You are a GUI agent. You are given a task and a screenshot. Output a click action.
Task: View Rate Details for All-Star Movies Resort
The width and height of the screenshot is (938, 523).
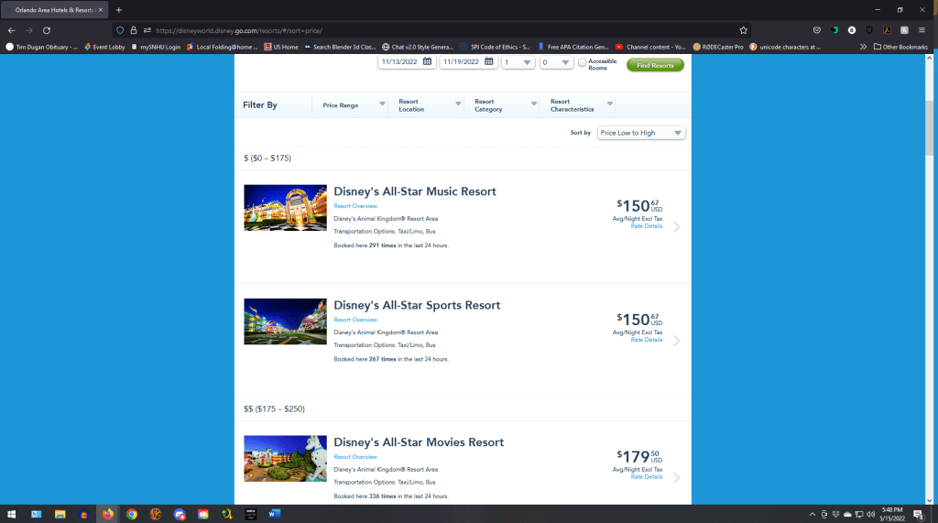coord(647,477)
